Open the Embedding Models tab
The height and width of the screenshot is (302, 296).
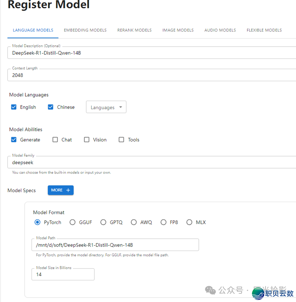click(x=85, y=30)
